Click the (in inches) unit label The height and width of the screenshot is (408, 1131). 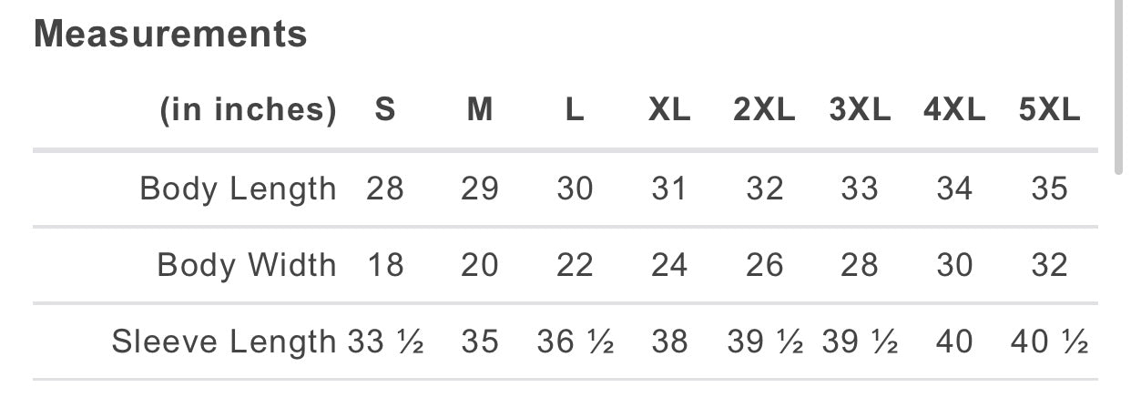coord(249,110)
